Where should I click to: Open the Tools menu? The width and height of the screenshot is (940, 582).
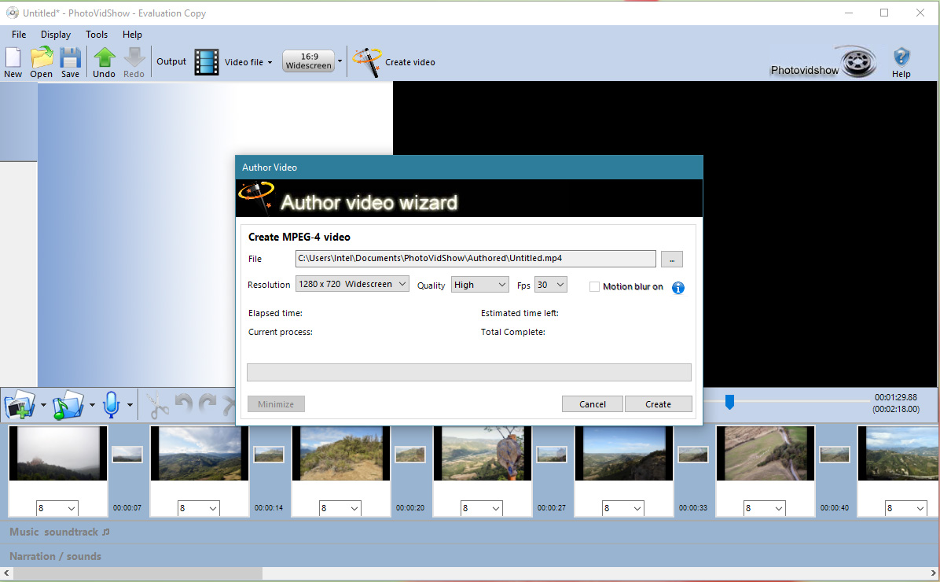pos(97,35)
